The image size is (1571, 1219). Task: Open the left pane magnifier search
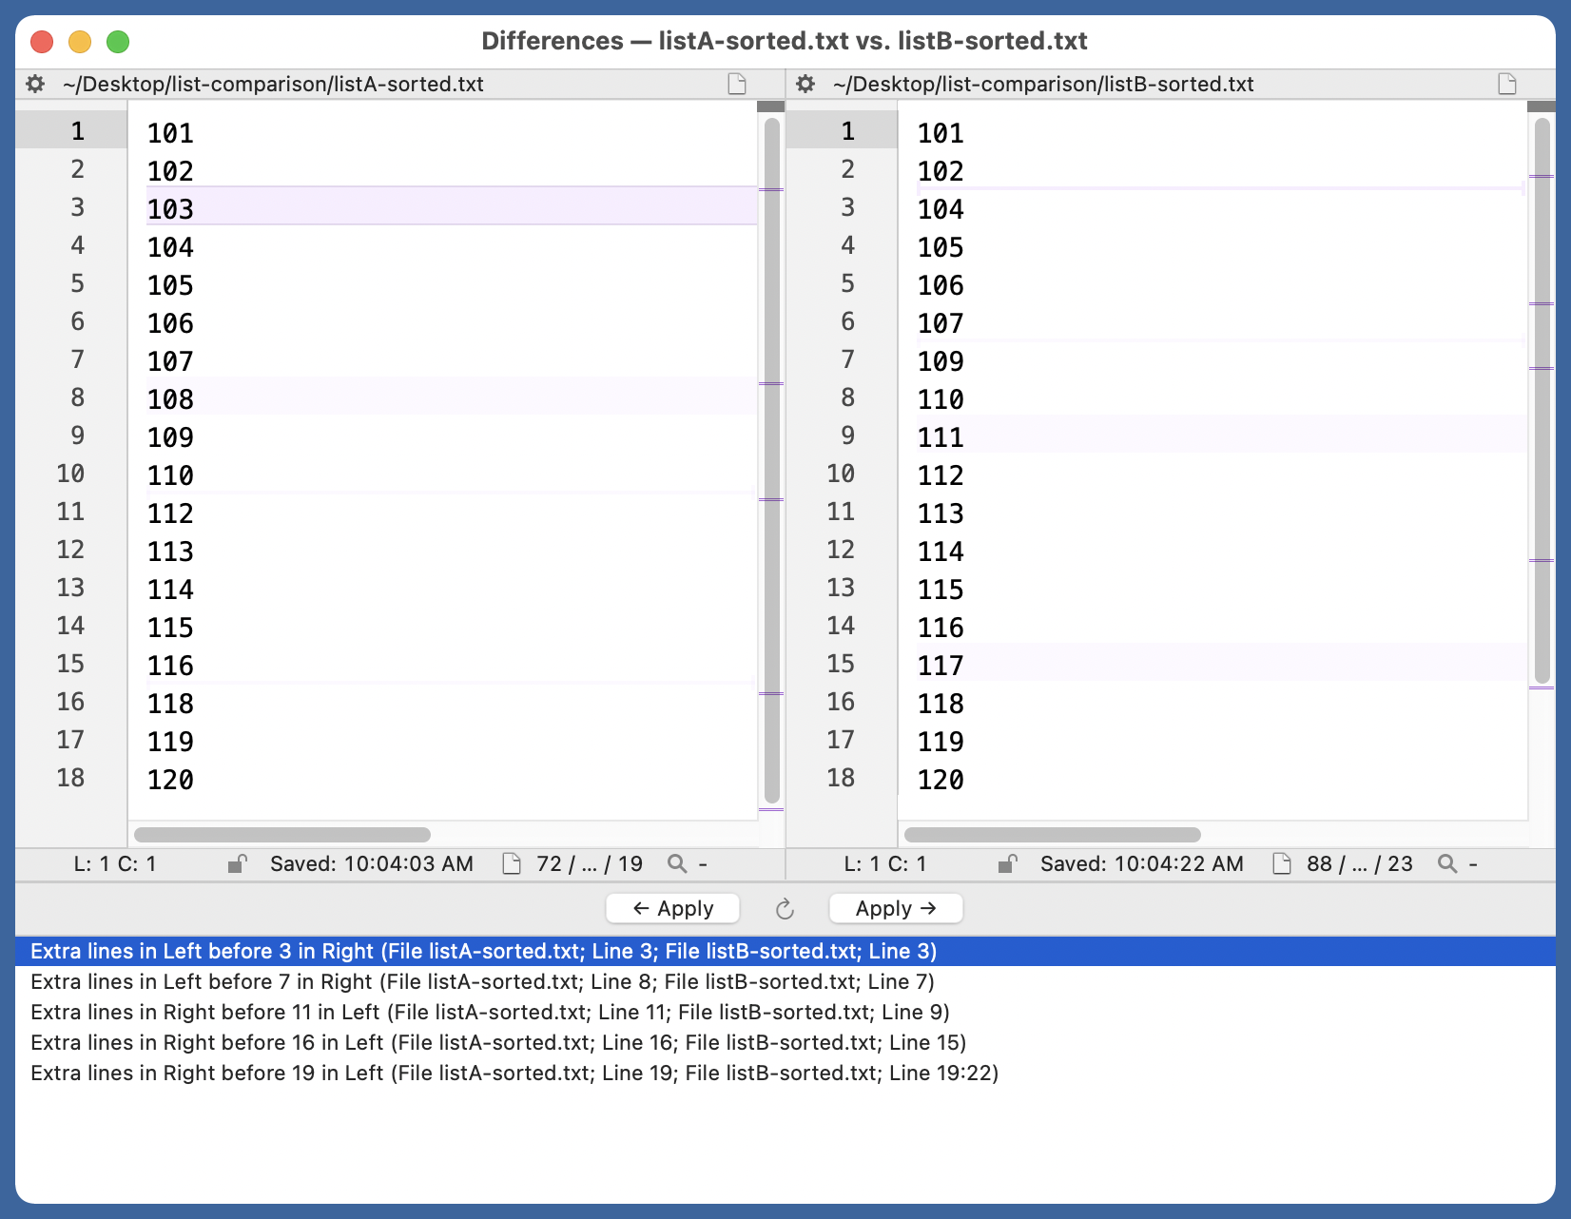click(x=677, y=863)
